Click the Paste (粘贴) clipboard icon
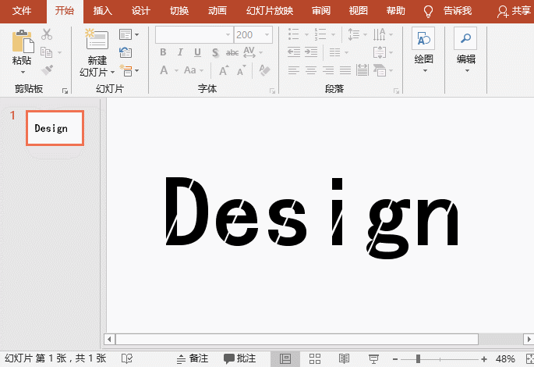This screenshot has height=367, width=534. coord(22,41)
